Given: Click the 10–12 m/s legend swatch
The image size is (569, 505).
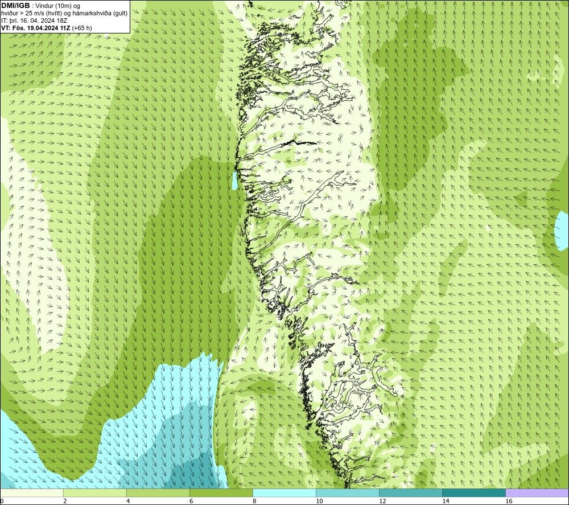Looking at the screenshot, I should point(348,493).
